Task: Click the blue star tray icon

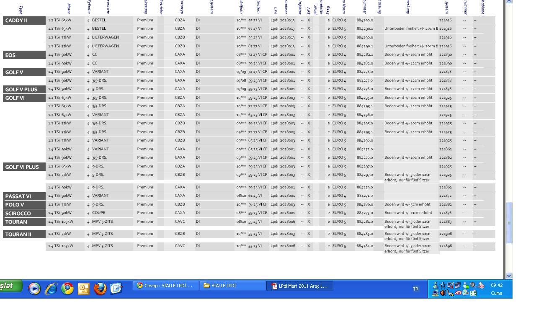Action: tap(443, 285)
